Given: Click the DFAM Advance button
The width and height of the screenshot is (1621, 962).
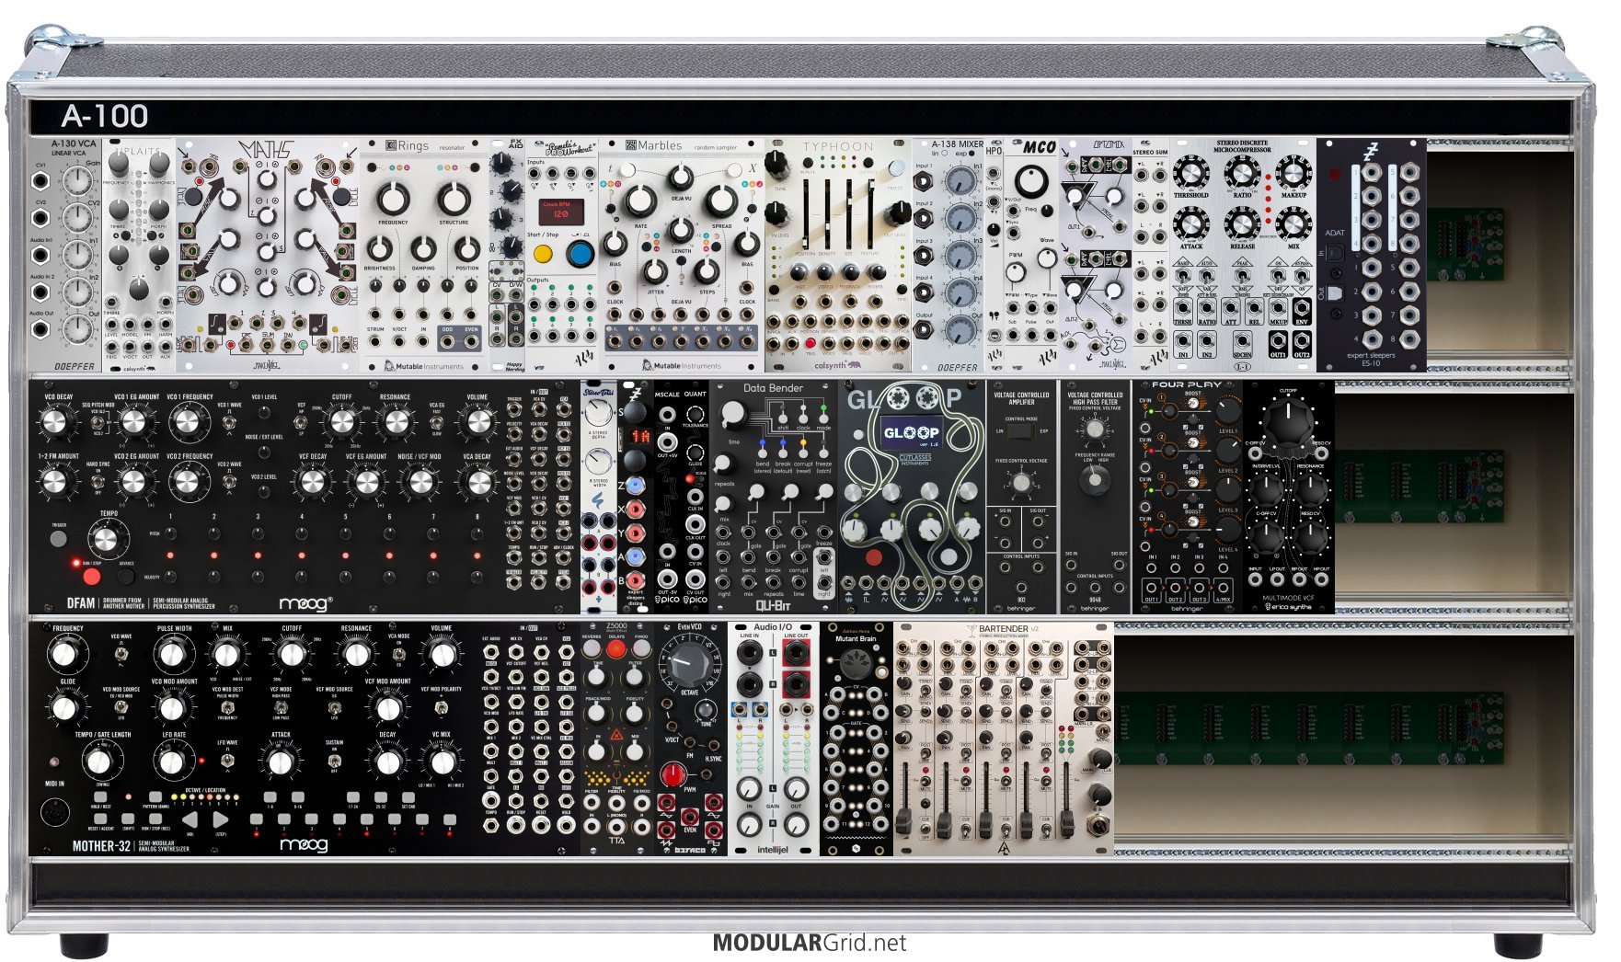Looking at the screenshot, I should tap(126, 577).
